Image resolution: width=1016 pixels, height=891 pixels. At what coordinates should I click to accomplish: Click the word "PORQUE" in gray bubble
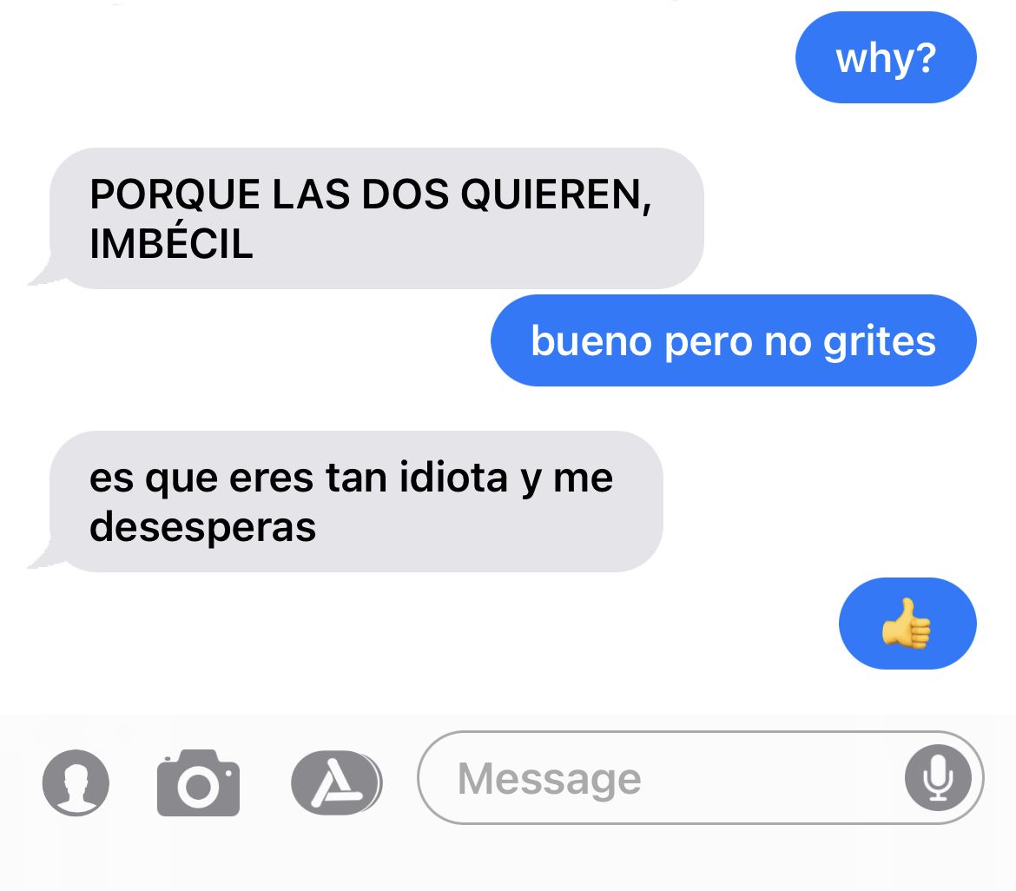[175, 194]
